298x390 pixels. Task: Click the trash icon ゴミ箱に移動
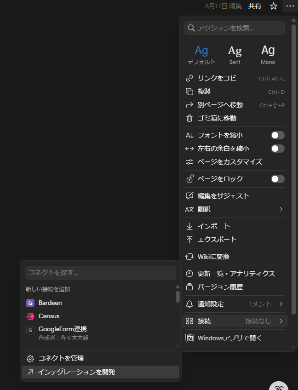(189, 118)
